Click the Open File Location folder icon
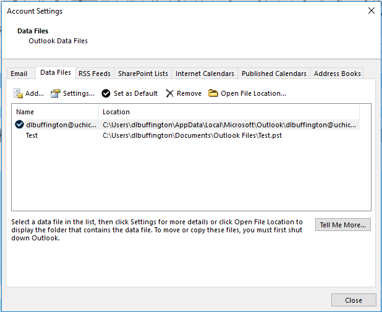Image resolution: width=382 pixels, height=312 pixels. (x=213, y=93)
